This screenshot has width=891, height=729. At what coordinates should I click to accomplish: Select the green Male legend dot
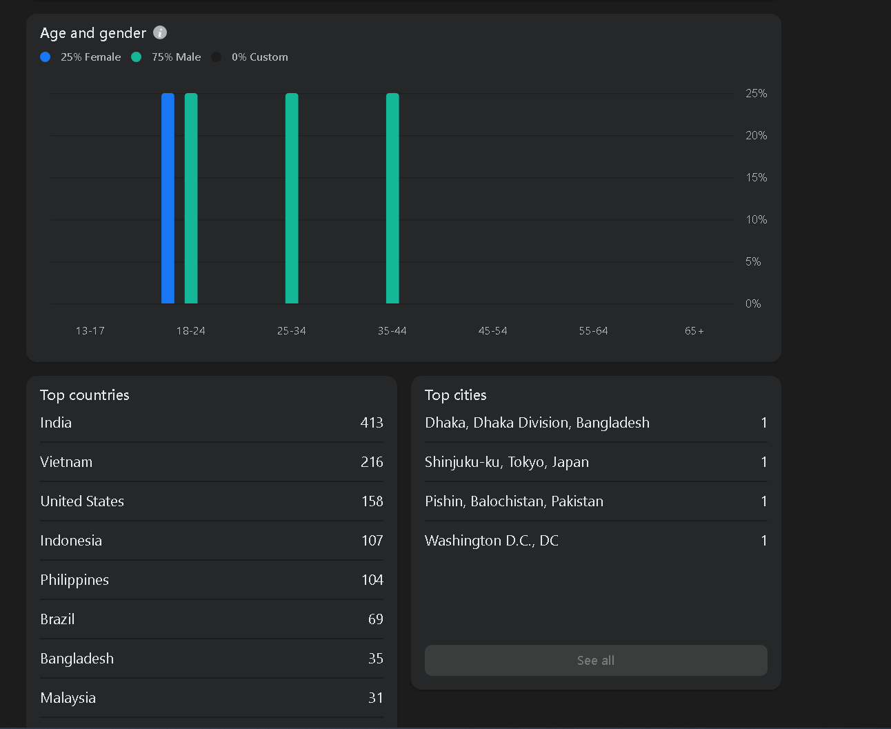(x=137, y=57)
